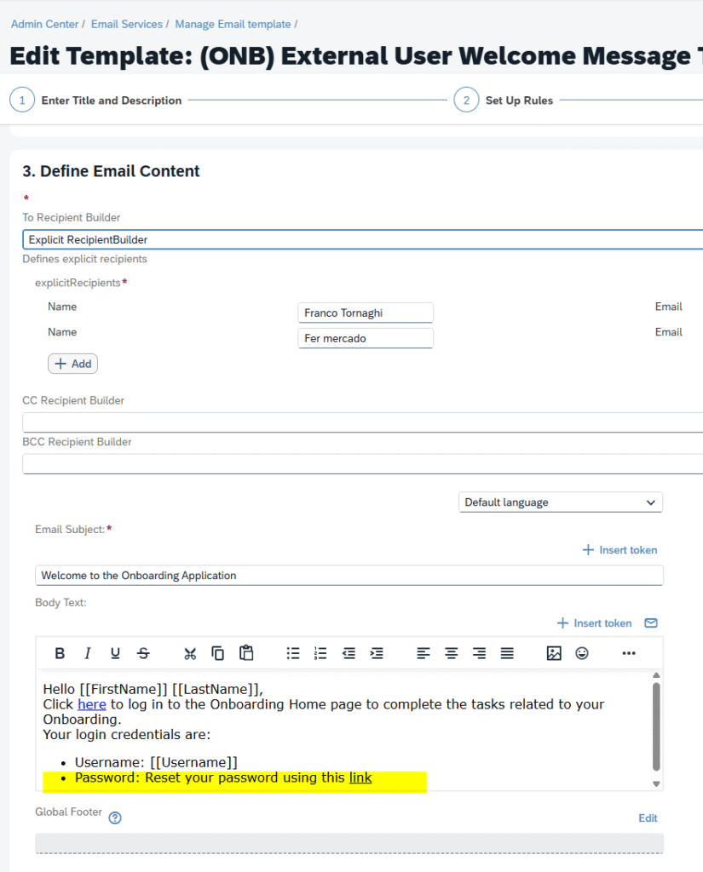Click the Manage Email template breadcrumb
This screenshot has width=703, height=872.
[233, 24]
